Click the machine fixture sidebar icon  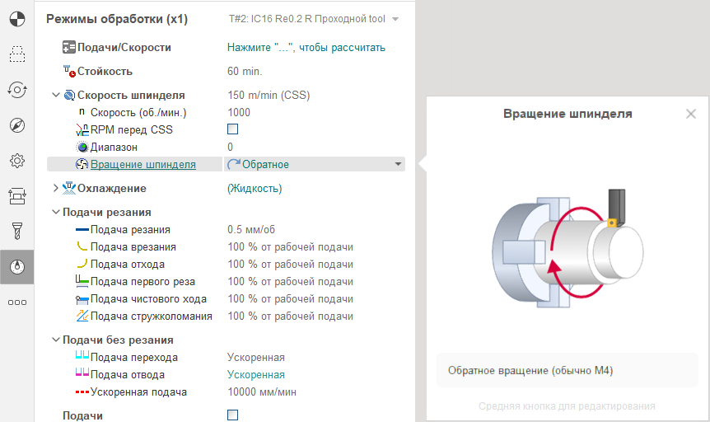[16, 195]
